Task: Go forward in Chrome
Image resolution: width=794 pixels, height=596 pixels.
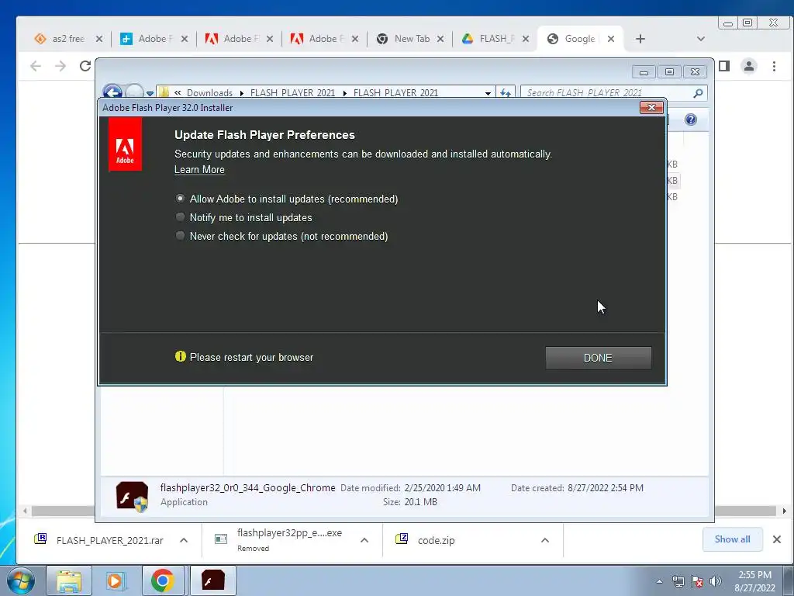Action: point(60,66)
